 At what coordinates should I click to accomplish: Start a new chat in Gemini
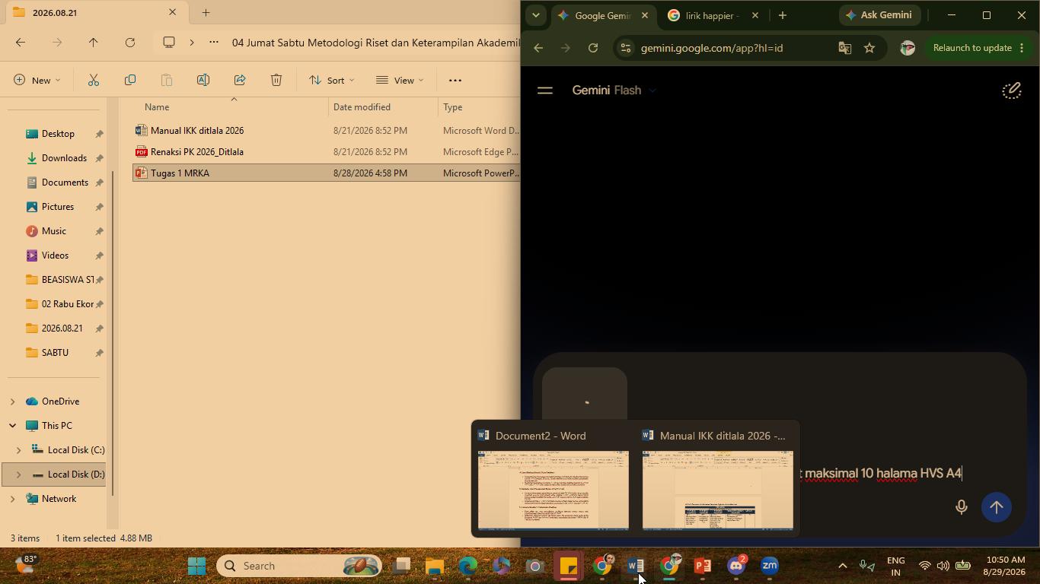1011,90
